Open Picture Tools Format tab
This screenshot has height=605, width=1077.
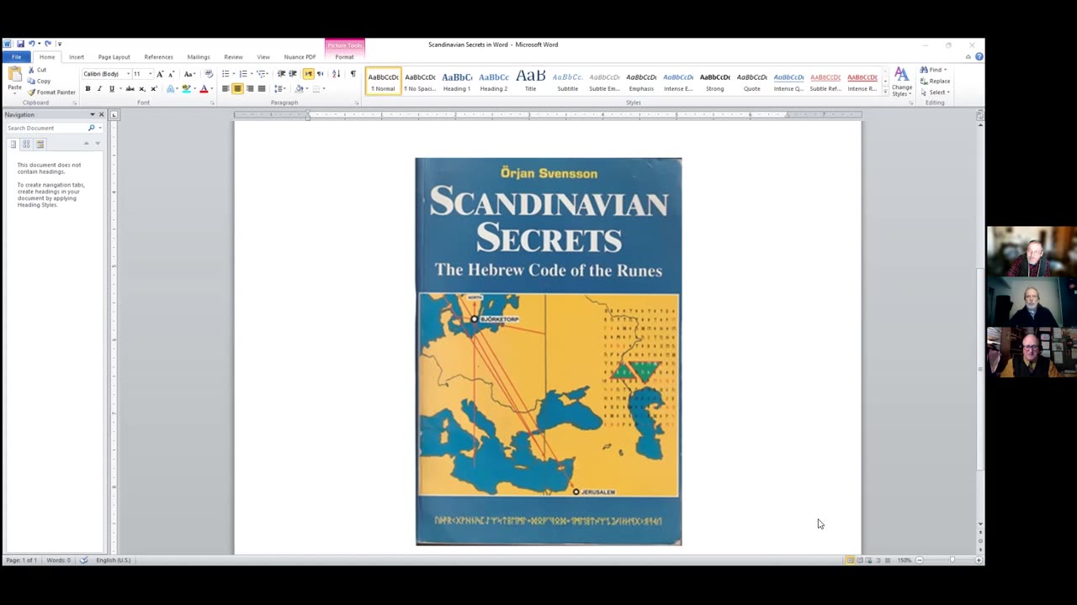pos(344,57)
